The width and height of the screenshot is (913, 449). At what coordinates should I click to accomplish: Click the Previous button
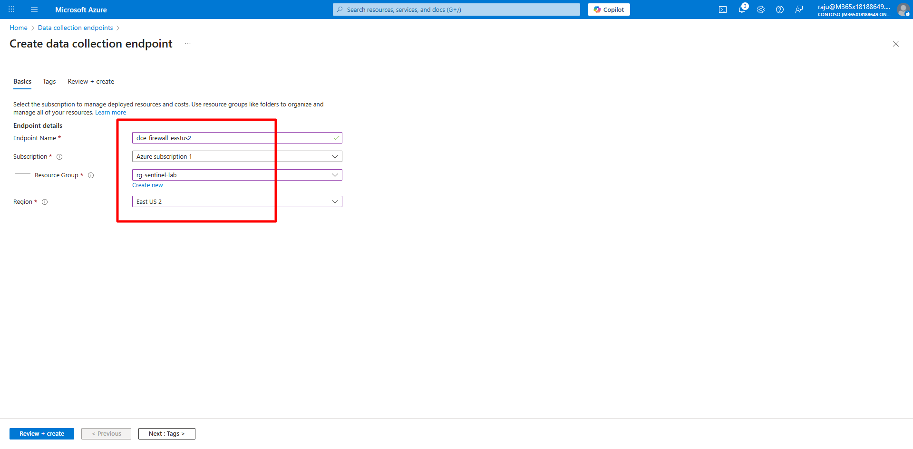point(106,434)
